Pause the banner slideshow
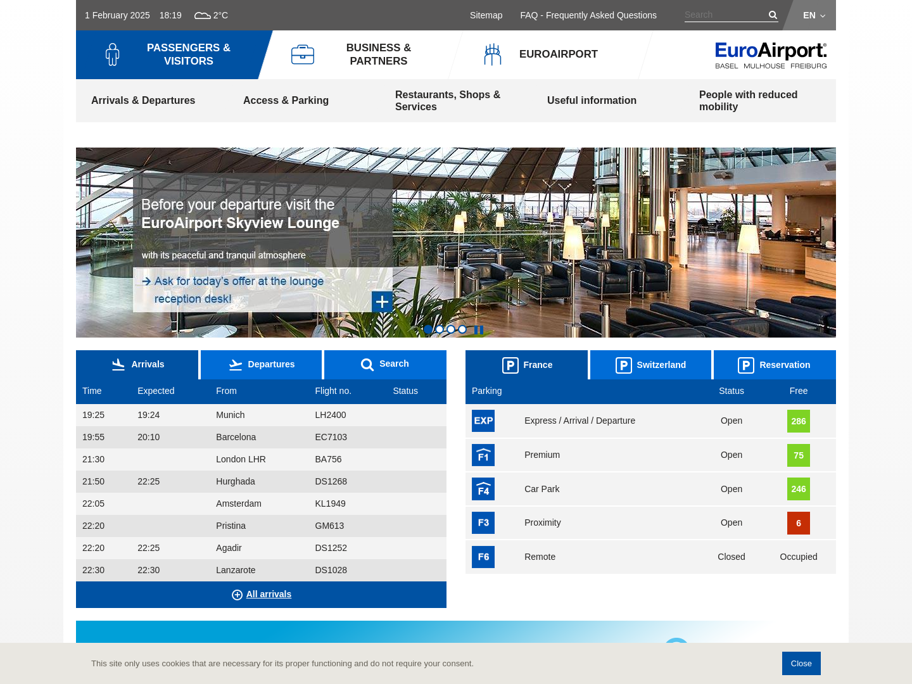The height and width of the screenshot is (684, 912). pos(479,329)
